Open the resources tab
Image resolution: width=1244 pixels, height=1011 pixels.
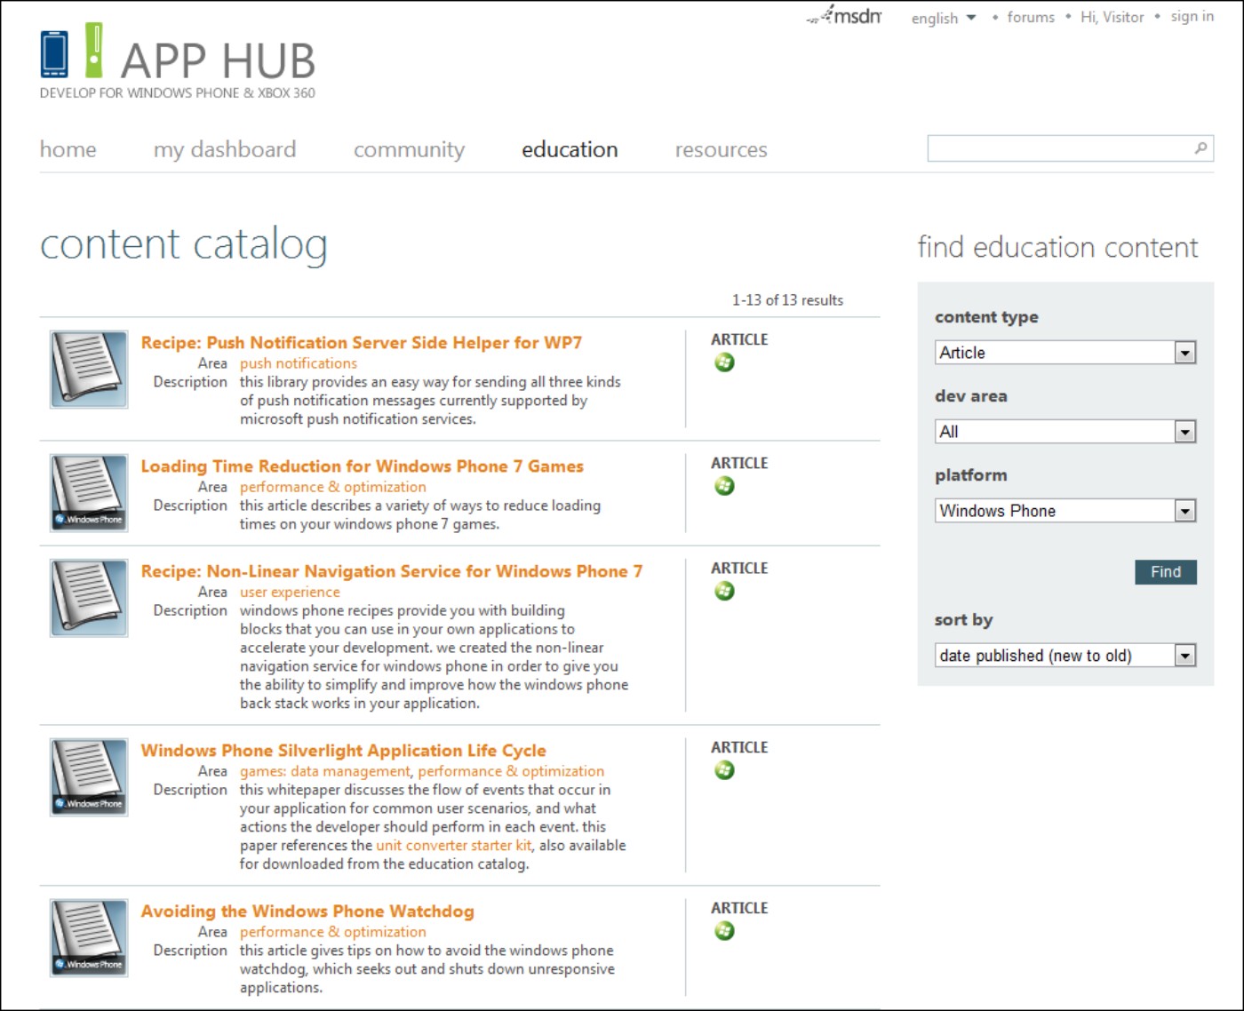(722, 149)
